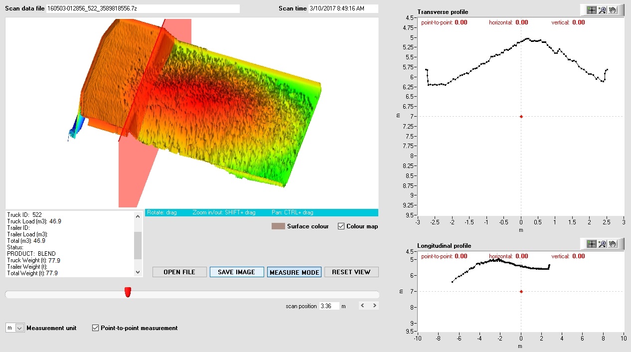Open zoom tool in Transverse profile palette

tap(602, 10)
